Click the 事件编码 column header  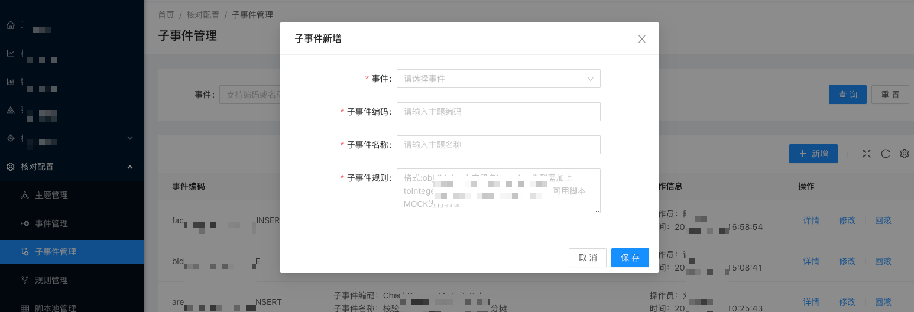tap(189, 186)
